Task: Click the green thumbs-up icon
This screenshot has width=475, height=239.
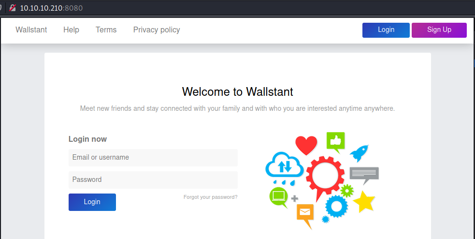Action: [335, 140]
